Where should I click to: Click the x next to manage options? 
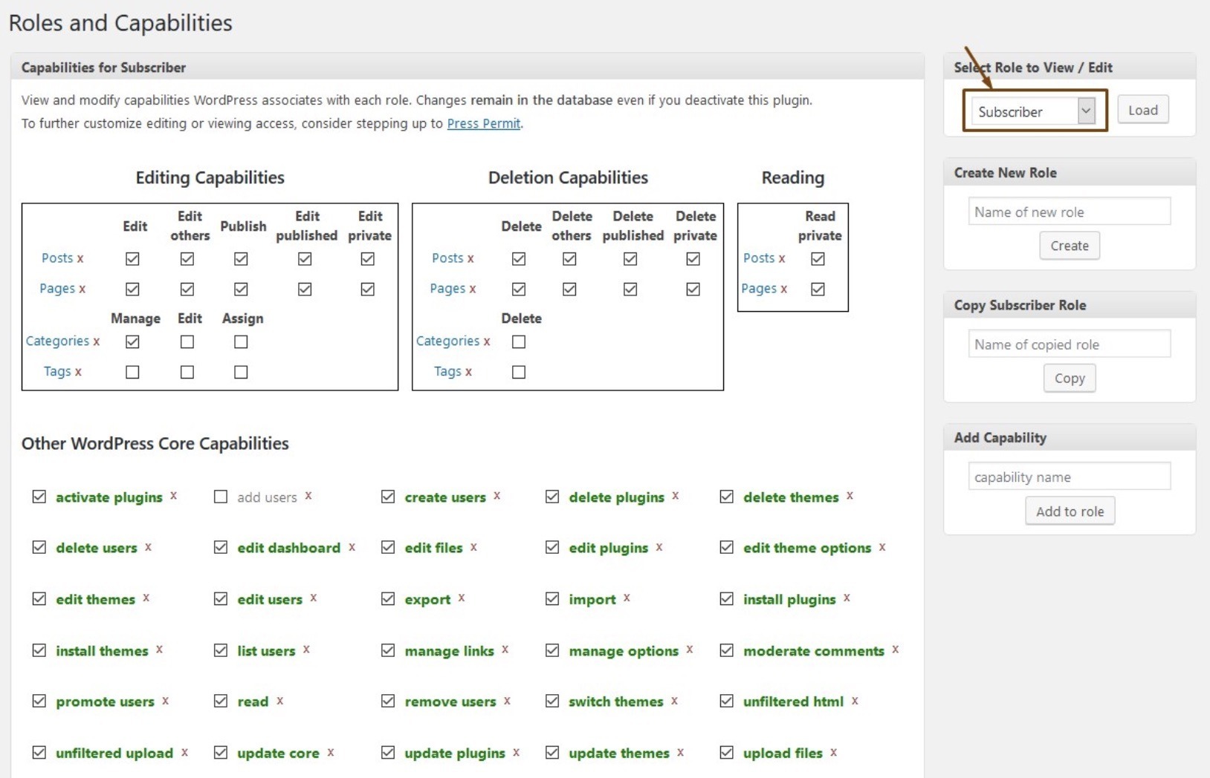[x=690, y=650]
